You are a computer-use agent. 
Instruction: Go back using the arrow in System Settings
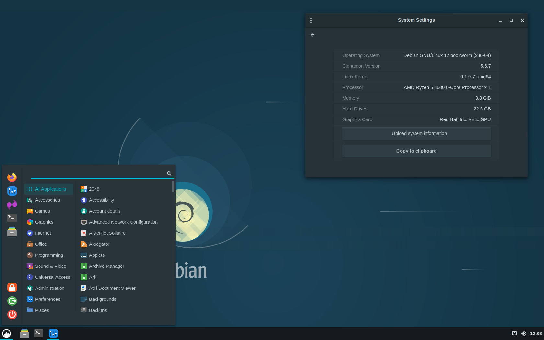pyautogui.click(x=312, y=35)
